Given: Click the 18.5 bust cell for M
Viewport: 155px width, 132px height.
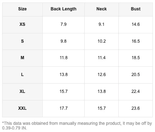Looking at the screenshot, I should click(136, 58).
